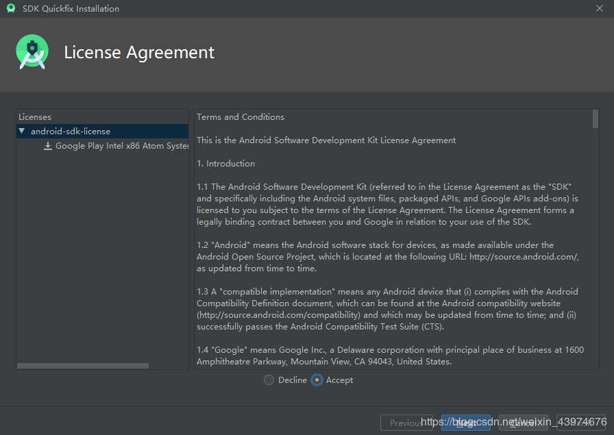This screenshot has width=614, height=435.
Task: Click the Licenses panel header
Action: (x=34, y=116)
